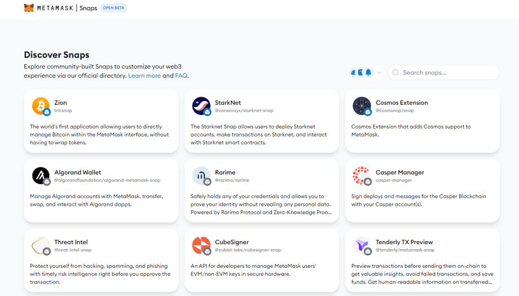The width and height of the screenshot is (519, 296).
Task: Select the Tenderly TX Preview title
Action: 404,242
